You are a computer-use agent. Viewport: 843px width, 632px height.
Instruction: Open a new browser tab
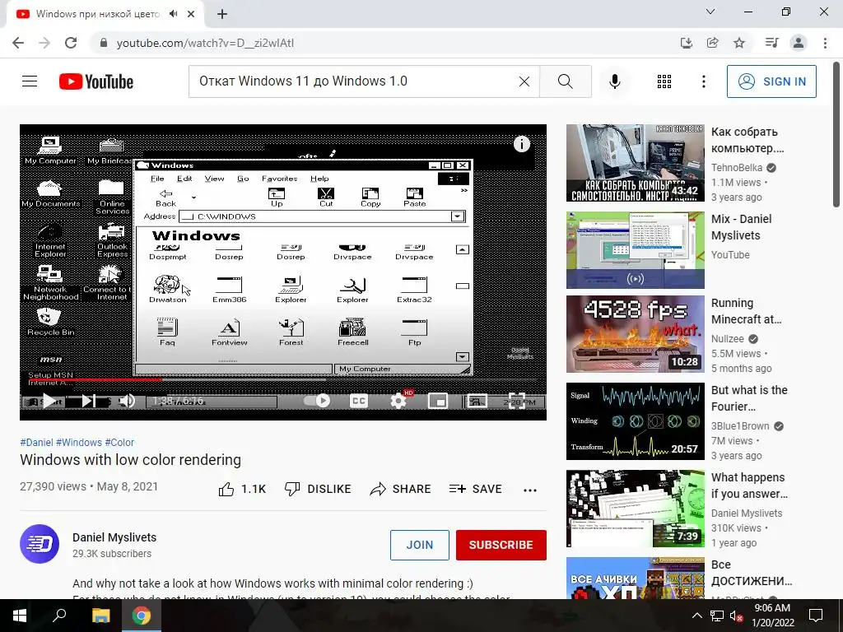222,14
